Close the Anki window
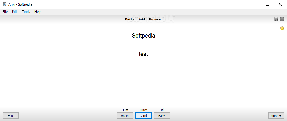This screenshot has width=287, height=121. point(280,4)
